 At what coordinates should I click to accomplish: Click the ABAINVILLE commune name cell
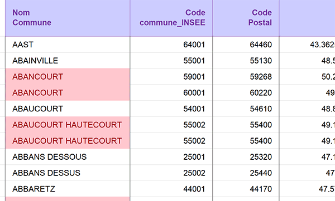tap(68, 61)
